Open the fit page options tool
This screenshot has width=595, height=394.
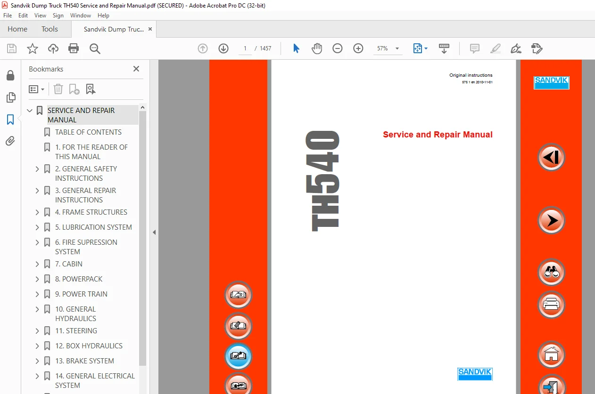pos(420,48)
